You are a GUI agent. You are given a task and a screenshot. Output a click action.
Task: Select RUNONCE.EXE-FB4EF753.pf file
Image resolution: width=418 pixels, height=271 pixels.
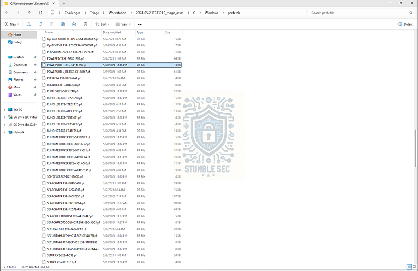[x=111, y=131]
